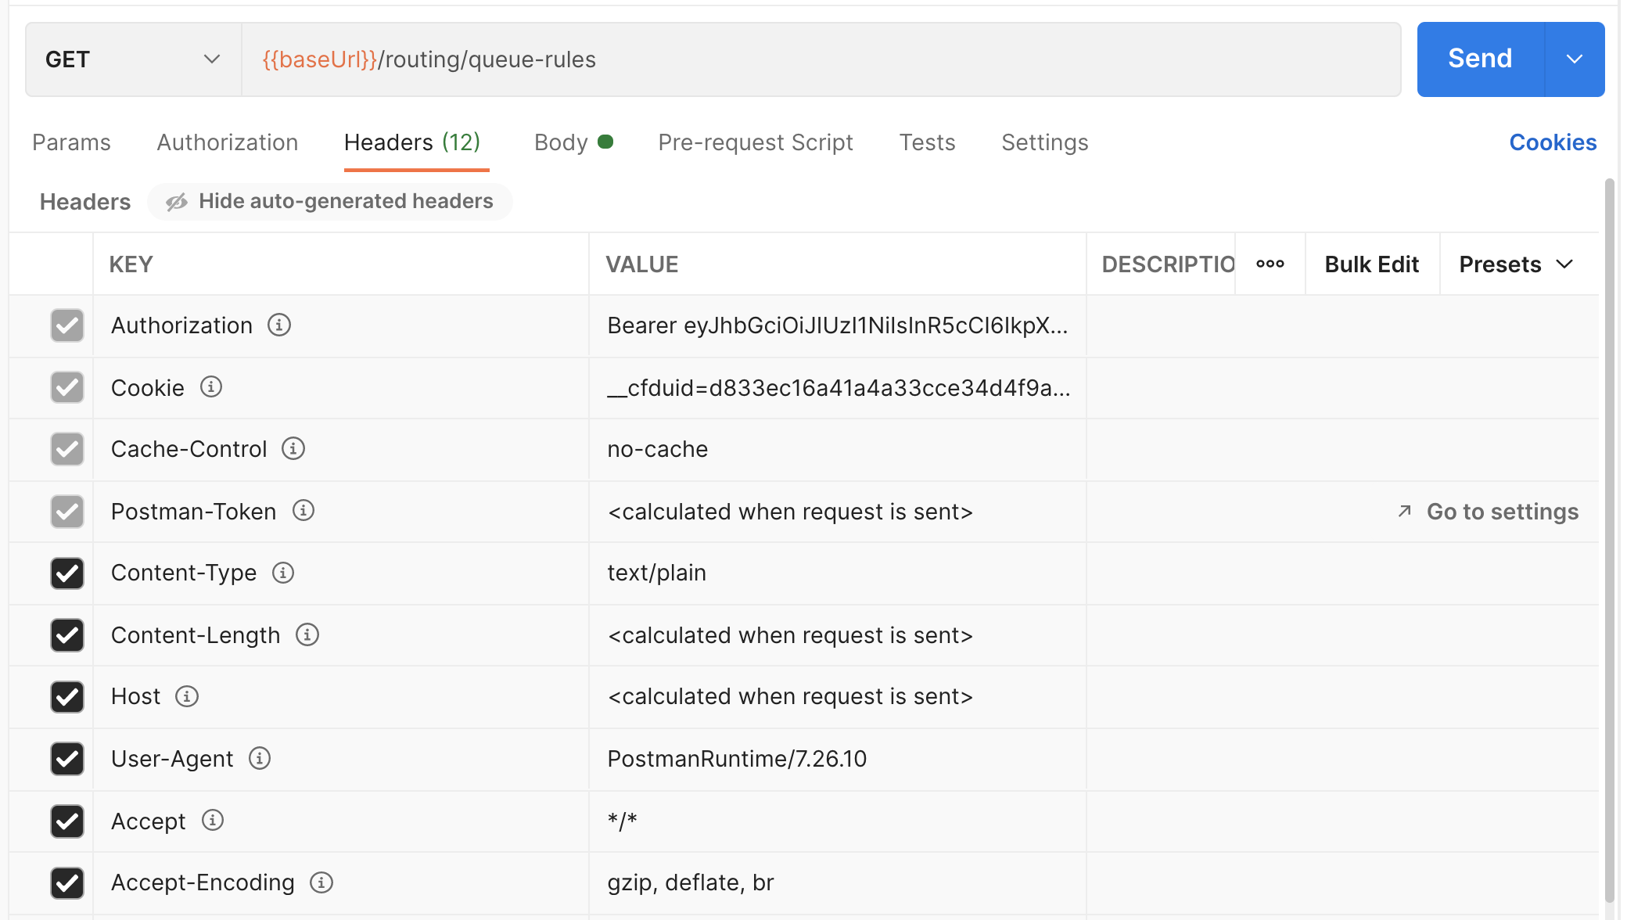Open the Cookies link
This screenshot has height=920, width=1627.
pyautogui.click(x=1552, y=142)
